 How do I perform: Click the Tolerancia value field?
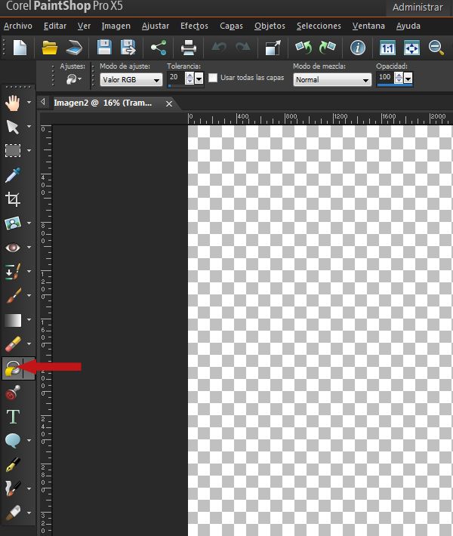[x=176, y=78]
